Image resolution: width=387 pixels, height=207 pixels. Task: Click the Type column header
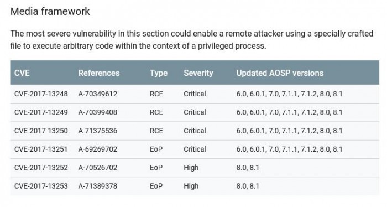pos(159,73)
